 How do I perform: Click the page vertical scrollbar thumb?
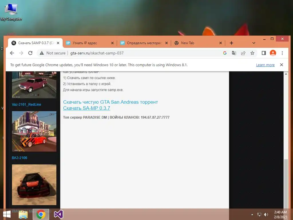tap(286, 183)
